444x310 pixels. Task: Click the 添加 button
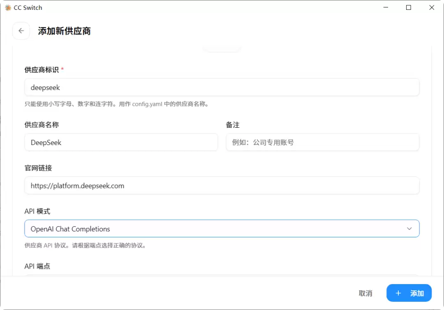pyautogui.click(x=409, y=293)
